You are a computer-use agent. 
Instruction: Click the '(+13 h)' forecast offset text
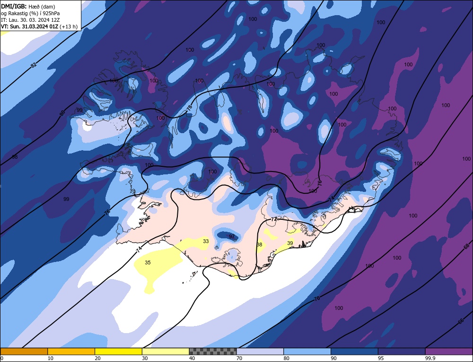[69, 27]
